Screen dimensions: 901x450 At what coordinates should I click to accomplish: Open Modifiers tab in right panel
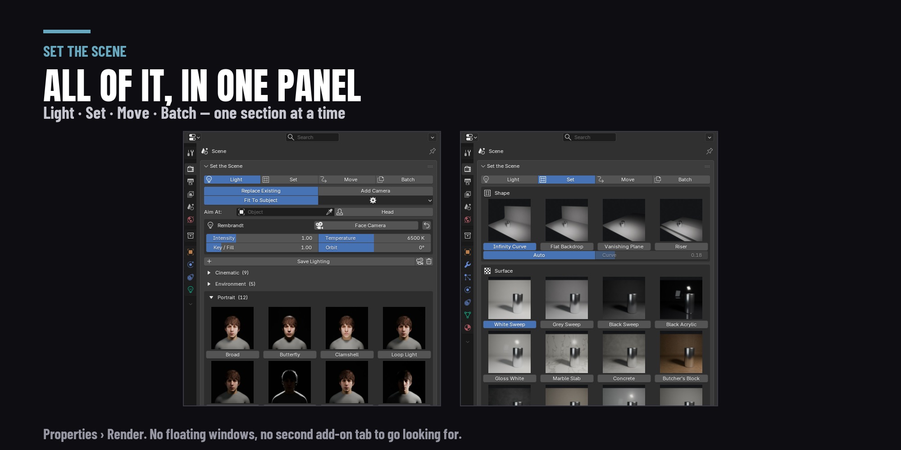pos(468,265)
